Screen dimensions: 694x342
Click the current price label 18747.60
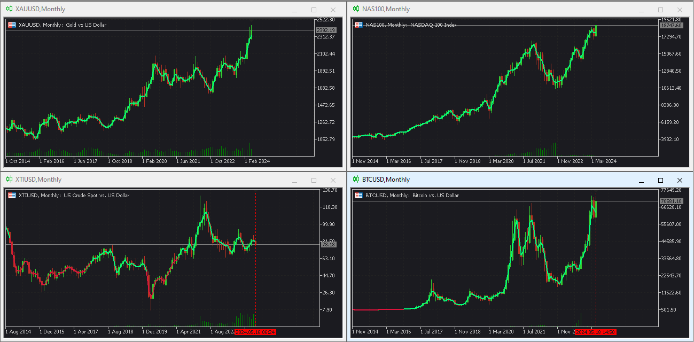672,25
